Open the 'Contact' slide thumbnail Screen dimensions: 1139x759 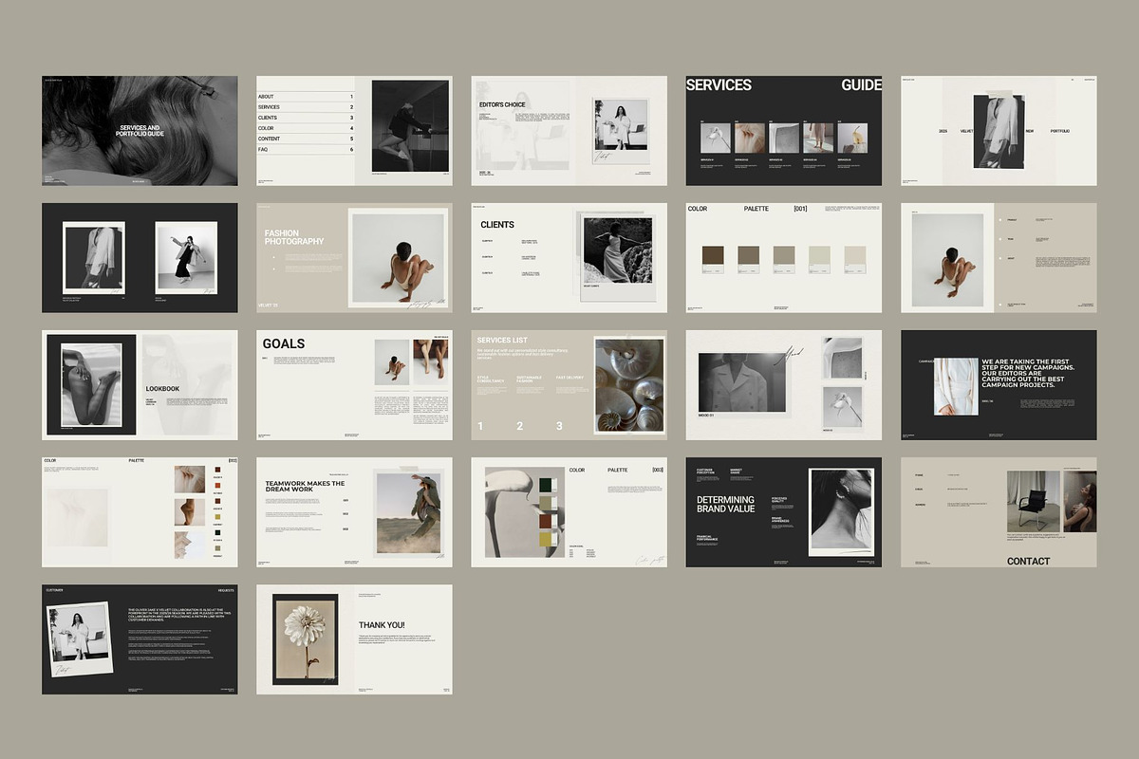click(999, 512)
